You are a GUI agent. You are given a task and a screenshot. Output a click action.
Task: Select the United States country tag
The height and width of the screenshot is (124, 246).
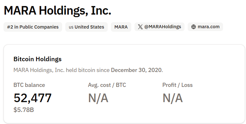[x=86, y=27]
